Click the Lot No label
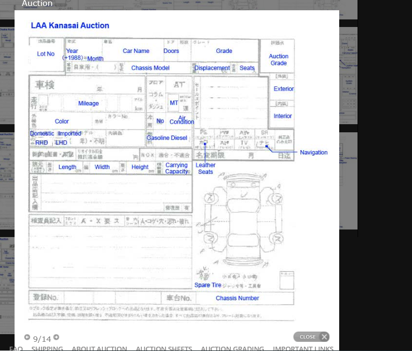 click(46, 53)
